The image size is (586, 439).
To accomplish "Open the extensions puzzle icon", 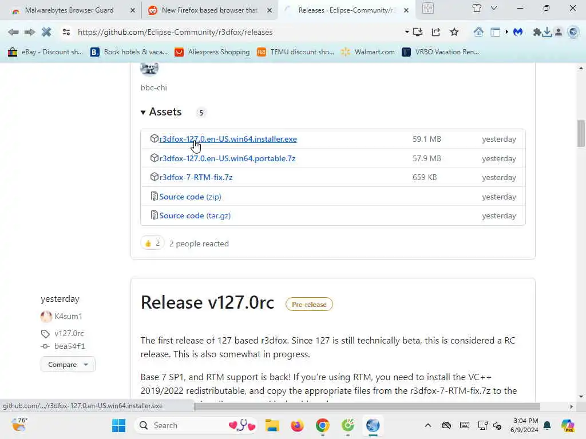I will 537,32.
